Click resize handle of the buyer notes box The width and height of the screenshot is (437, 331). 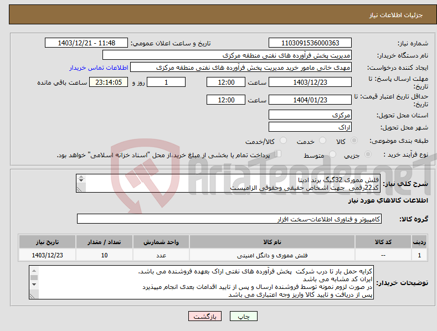(x=32, y=297)
